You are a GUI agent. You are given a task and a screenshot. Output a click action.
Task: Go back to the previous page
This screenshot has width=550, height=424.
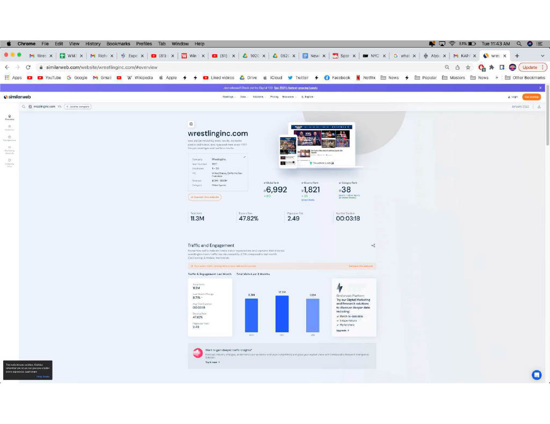(x=7, y=67)
